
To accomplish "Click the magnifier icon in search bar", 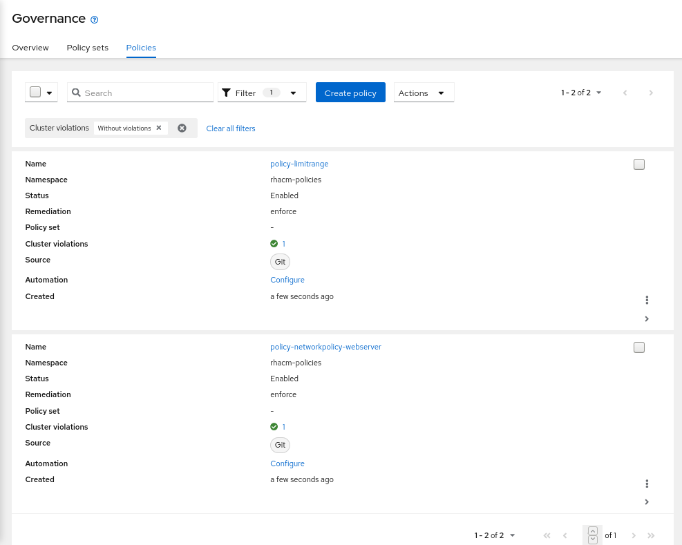I will [76, 92].
